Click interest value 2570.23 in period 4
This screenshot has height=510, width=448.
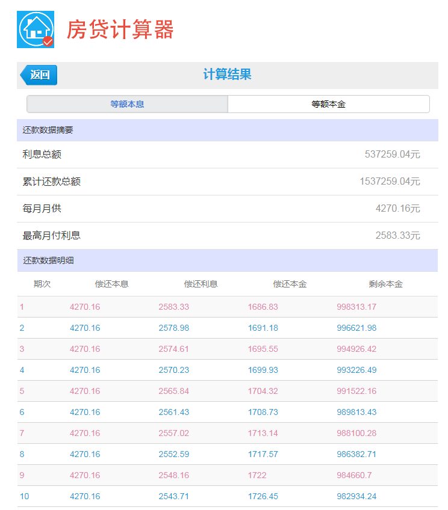pyautogui.click(x=173, y=370)
